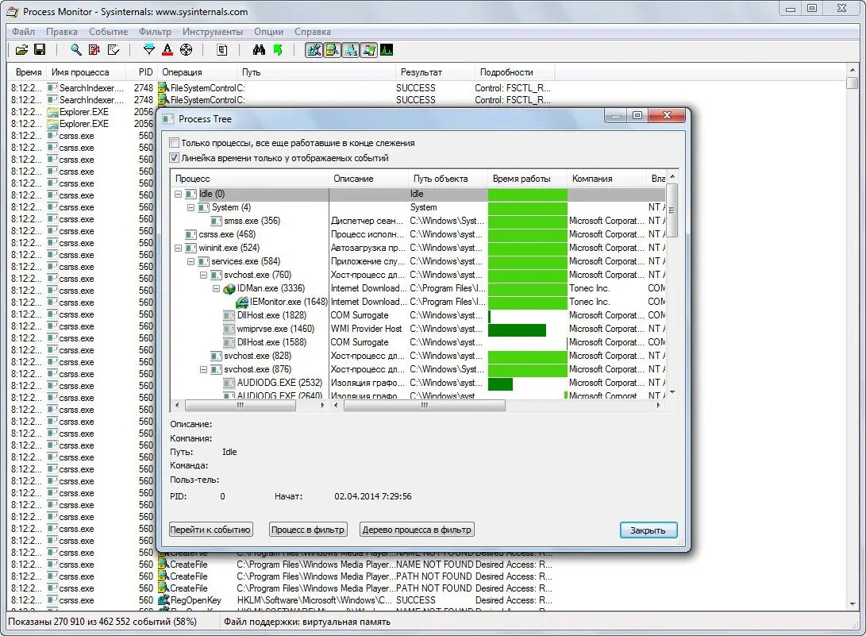Collapse the services.exe (584) node
866x636 pixels.
coord(191,261)
